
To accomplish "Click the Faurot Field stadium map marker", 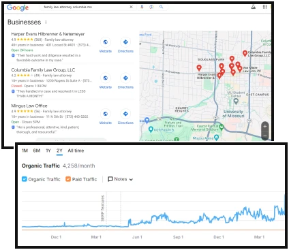I will (x=222, y=127).
